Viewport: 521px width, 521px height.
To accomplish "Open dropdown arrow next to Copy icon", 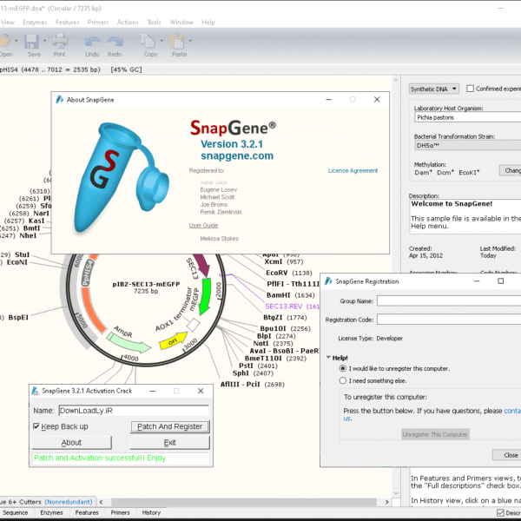I will coord(162,41).
